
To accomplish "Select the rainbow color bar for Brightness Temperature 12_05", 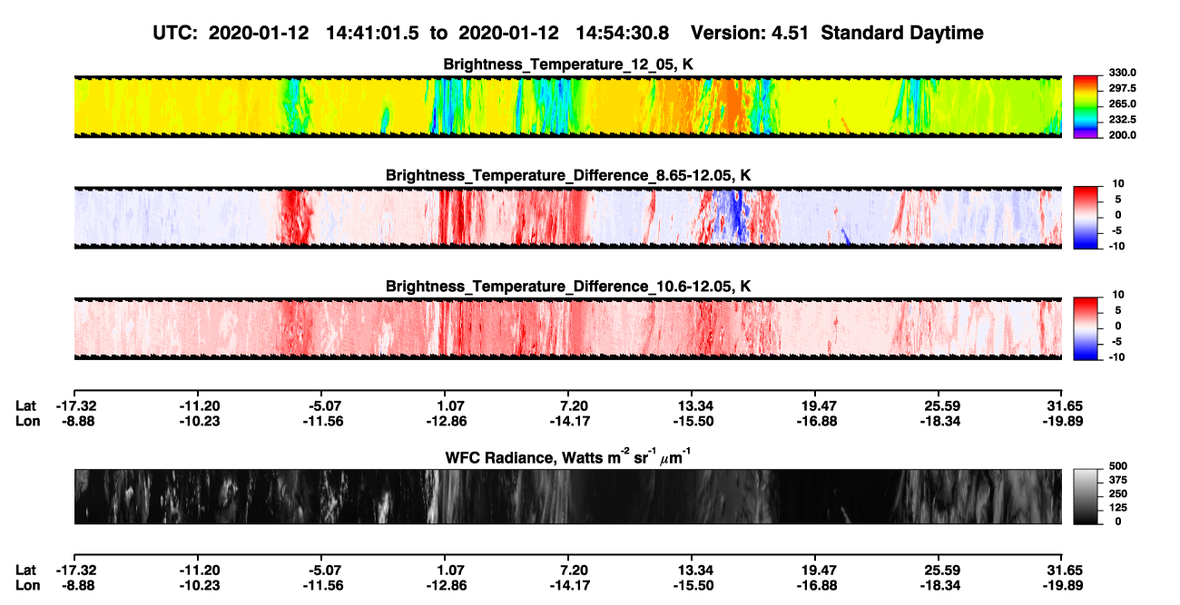I will coord(1087,106).
